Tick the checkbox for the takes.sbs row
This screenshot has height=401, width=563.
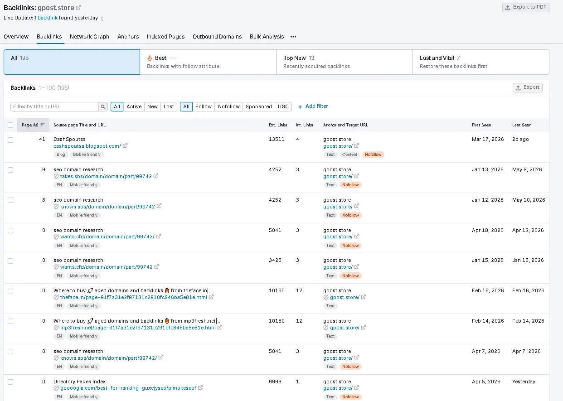pos(10,170)
